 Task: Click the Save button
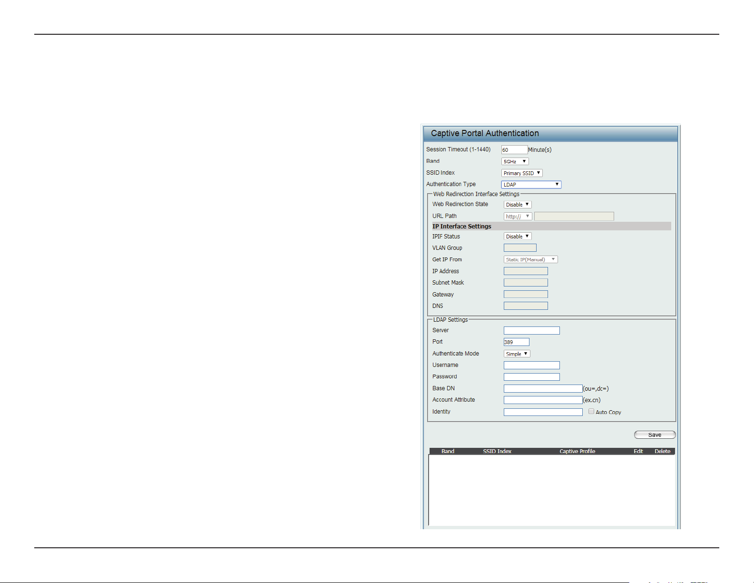[x=655, y=435]
